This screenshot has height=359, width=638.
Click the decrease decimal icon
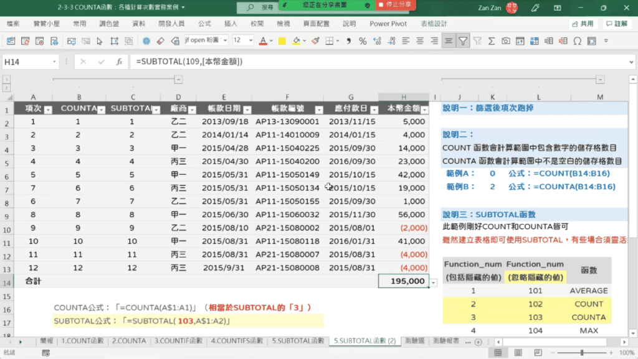(x=391, y=41)
